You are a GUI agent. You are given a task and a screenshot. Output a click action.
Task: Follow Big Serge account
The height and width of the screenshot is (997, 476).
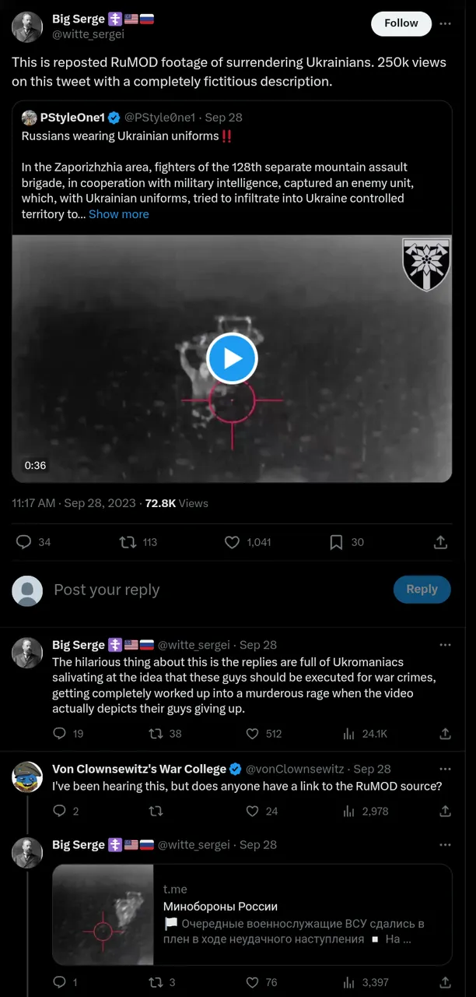tap(401, 23)
